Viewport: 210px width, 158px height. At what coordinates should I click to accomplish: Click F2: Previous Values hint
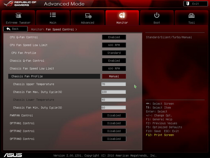[161, 123]
